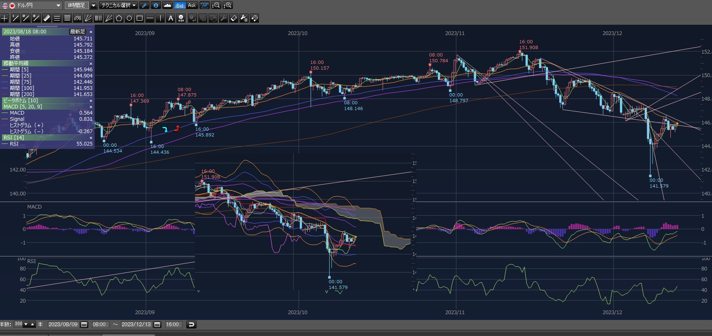Select the horizontal line drawing tool
Viewport: 712px width, 336px height.
pos(150,18)
